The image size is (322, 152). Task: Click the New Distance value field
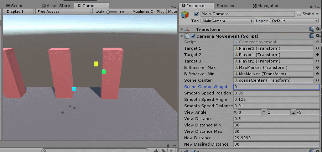(276, 138)
